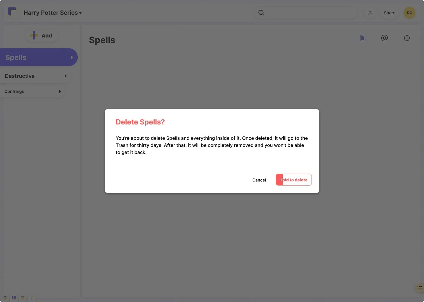This screenshot has width=424, height=302.
Task: Expand the Destructive arrow
Action: (x=65, y=76)
